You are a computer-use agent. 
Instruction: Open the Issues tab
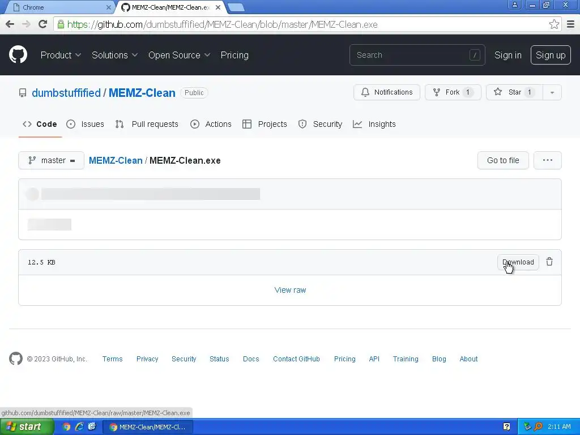tap(85, 124)
